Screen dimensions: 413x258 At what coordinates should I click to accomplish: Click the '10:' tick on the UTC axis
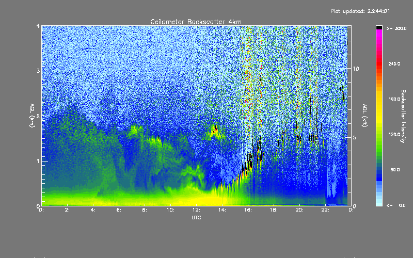click(x=170, y=210)
